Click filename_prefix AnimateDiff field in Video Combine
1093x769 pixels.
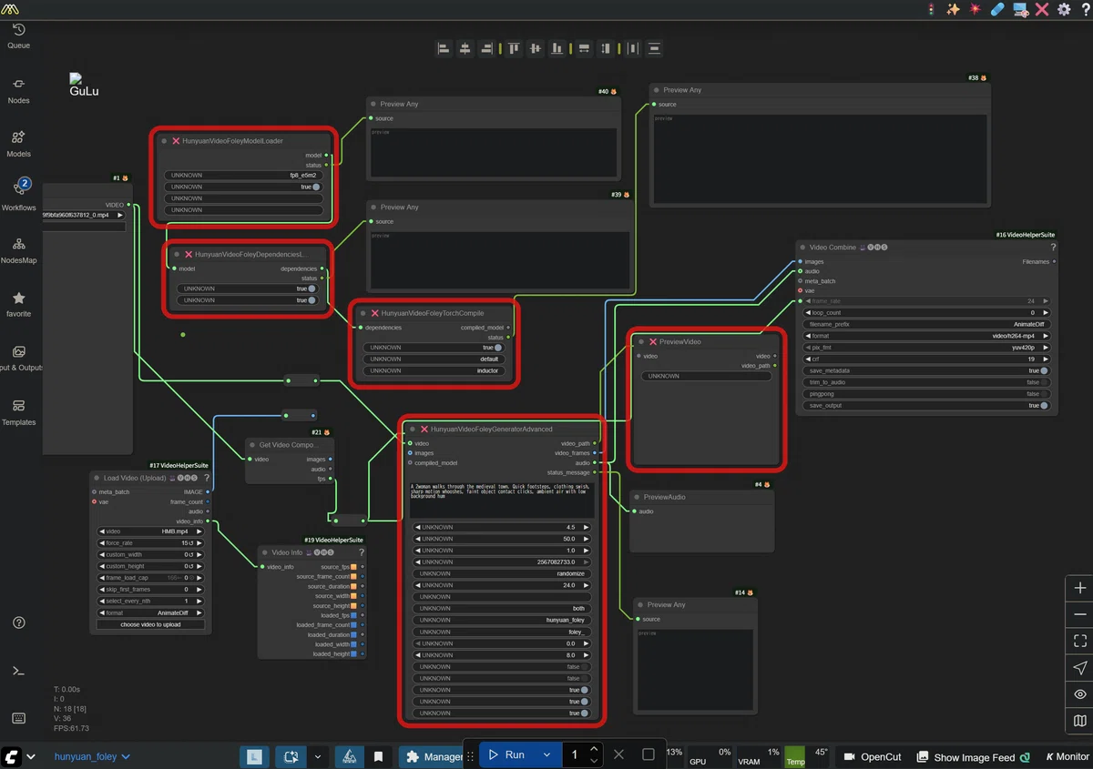[x=926, y=324]
